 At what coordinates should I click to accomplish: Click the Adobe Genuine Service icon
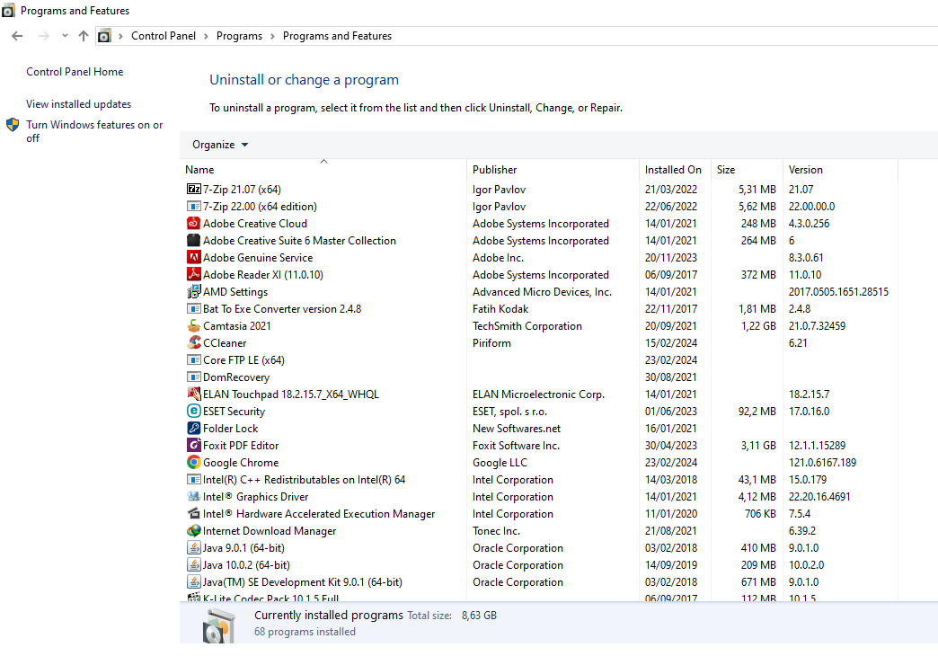point(193,257)
